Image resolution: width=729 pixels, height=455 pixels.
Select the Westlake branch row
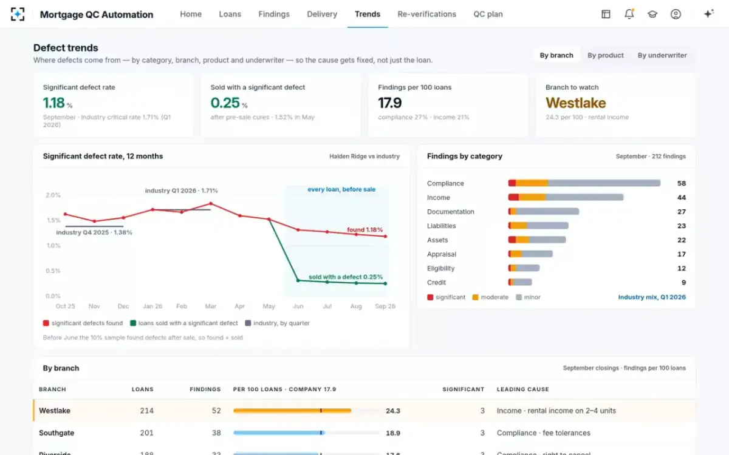(364, 411)
